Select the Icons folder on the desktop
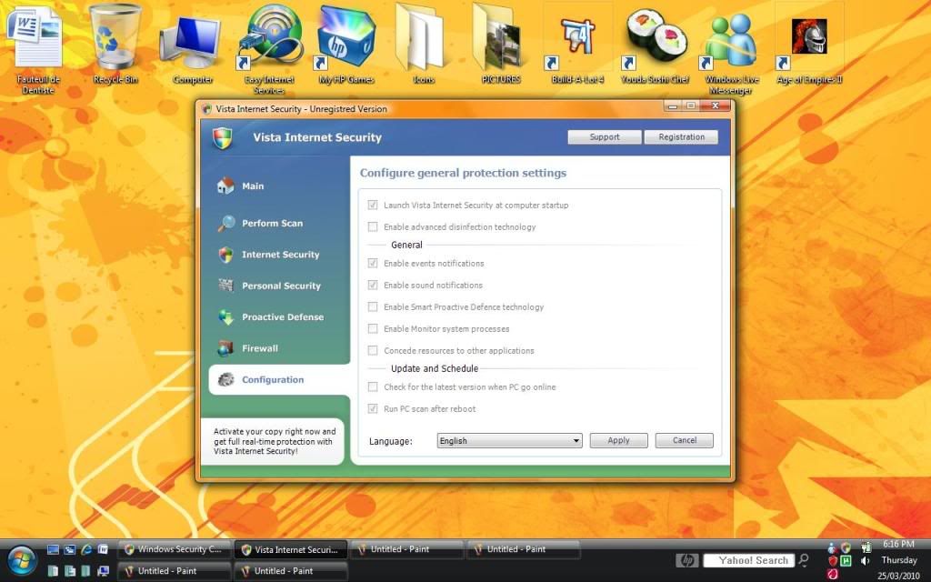The height and width of the screenshot is (582, 931). click(424, 45)
